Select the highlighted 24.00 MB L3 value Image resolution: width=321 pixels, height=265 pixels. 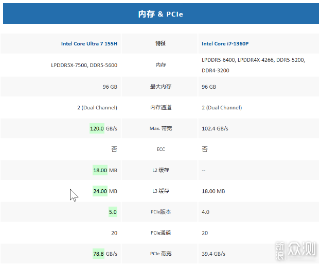[105, 191]
